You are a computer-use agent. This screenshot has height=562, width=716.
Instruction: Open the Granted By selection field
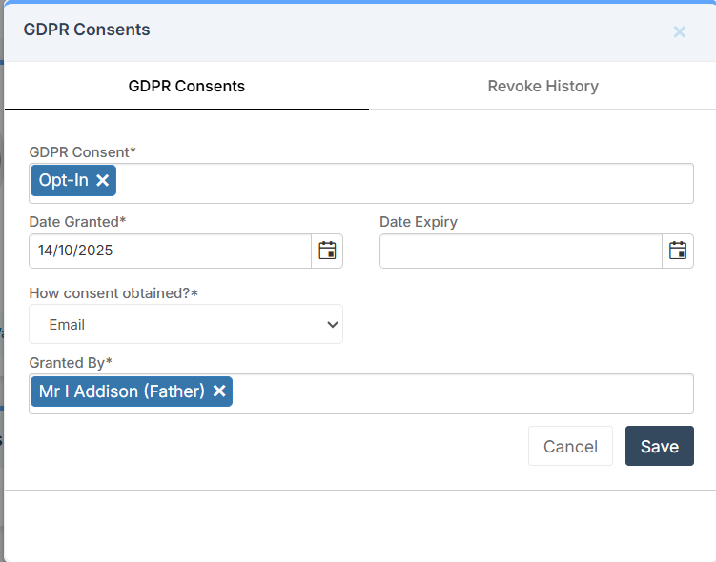click(458, 393)
